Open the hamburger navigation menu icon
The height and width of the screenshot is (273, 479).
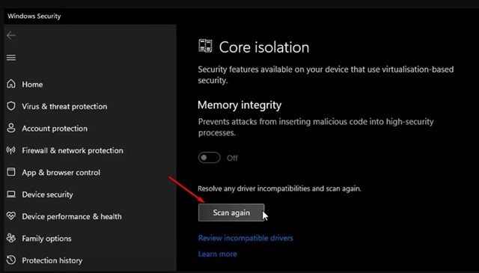click(x=11, y=58)
